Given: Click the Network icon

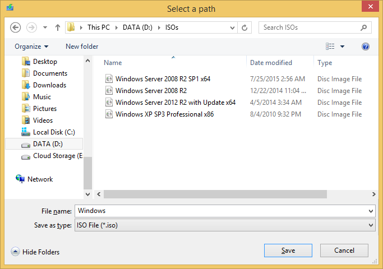Looking at the screenshot, I should tap(20, 179).
